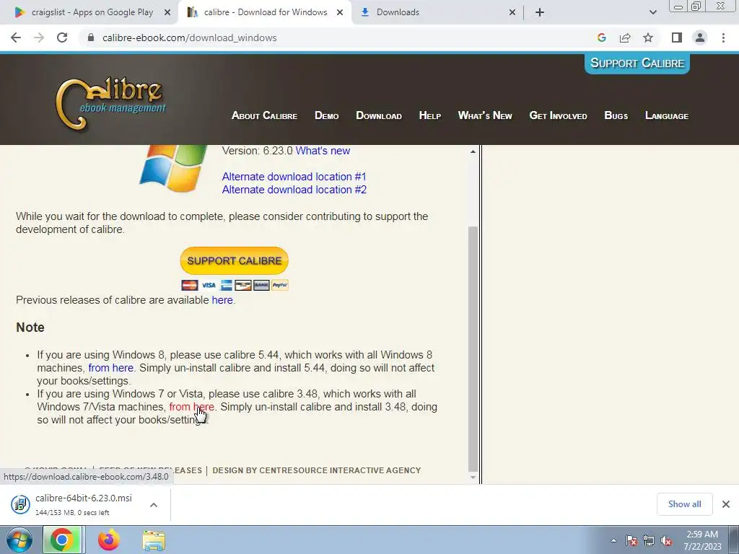This screenshot has height=554, width=739.
Task: Close the craigslist Google Play tab
Action: [x=167, y=12]
